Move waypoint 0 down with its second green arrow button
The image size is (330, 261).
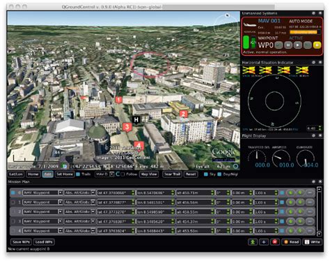300,193
